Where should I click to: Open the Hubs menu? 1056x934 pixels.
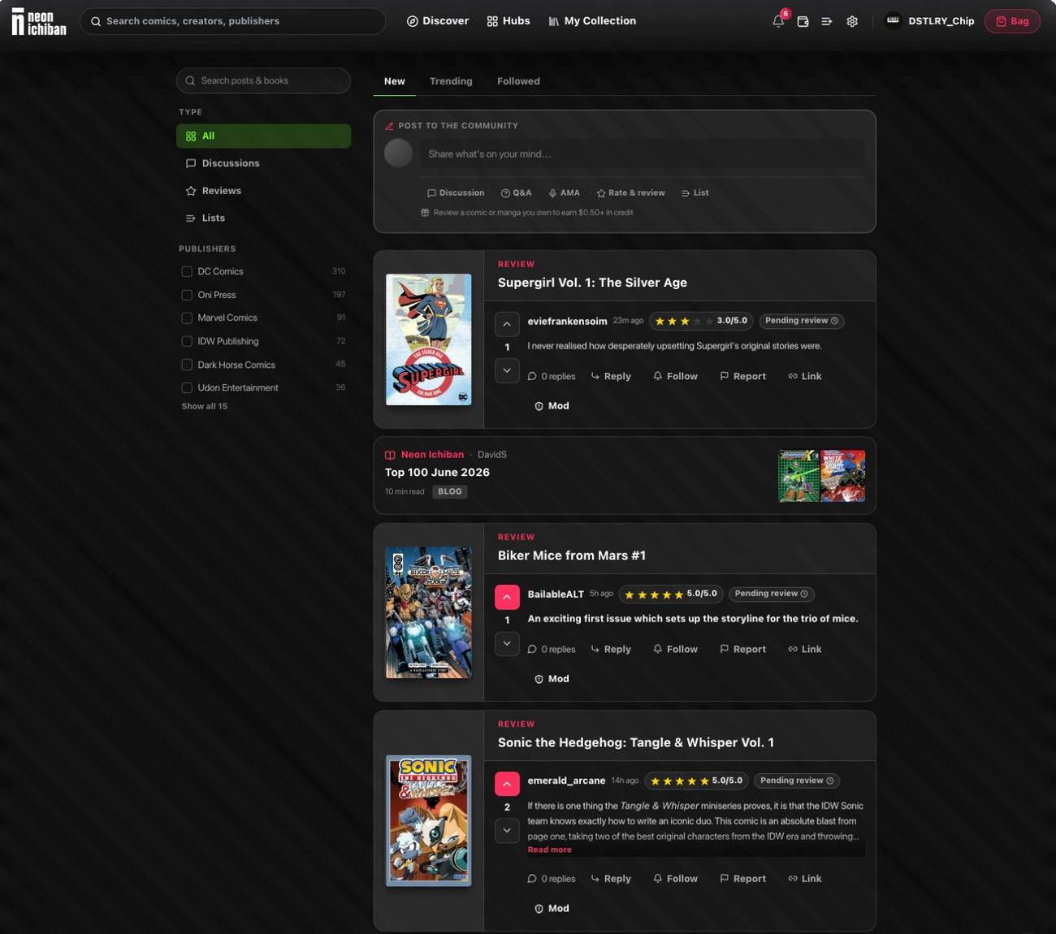pos(509,21)
